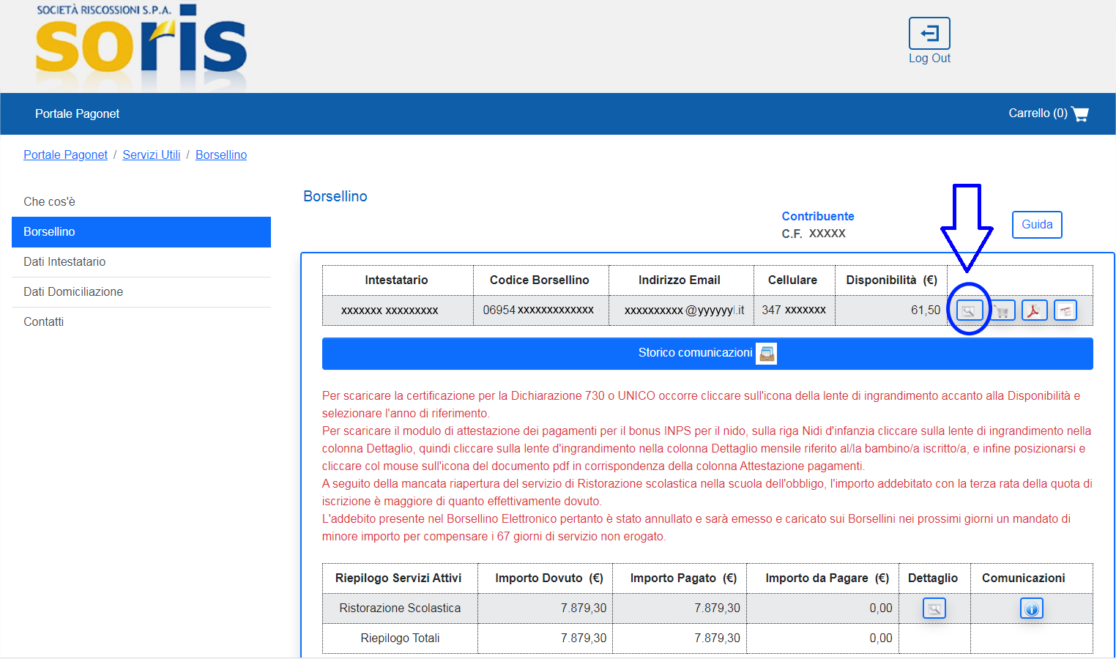This screenshot has height=659, width=1116.
Task: Open the Storico comunicazioni blue bar
Action: pos(707,354)
